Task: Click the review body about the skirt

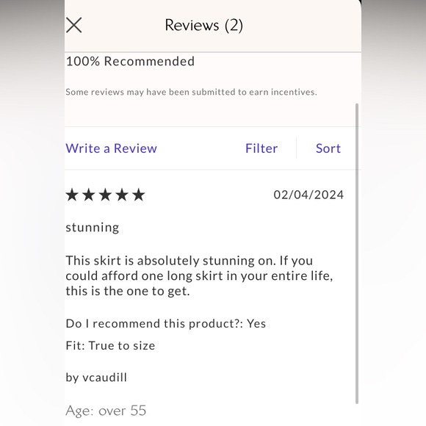Action: click(x=200, y=275)
